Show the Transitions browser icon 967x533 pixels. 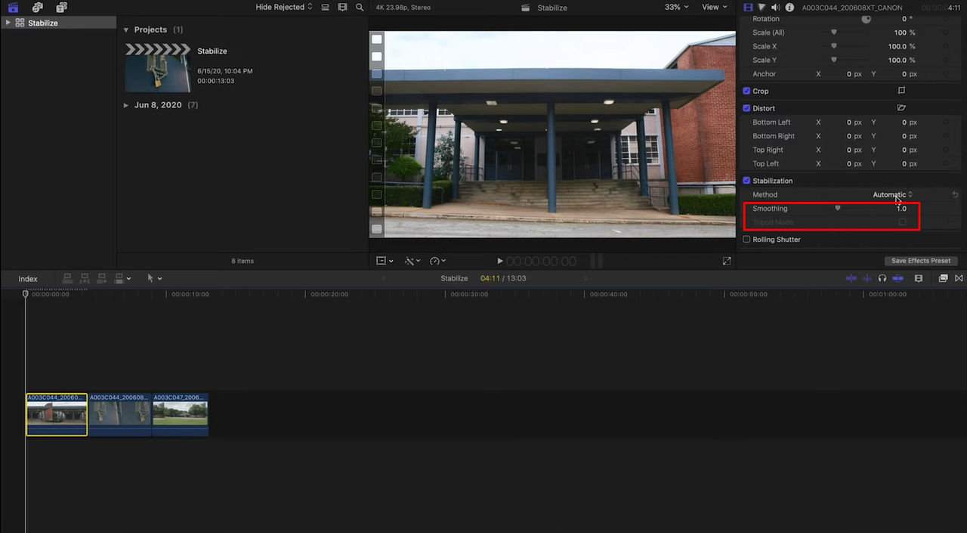coord(959,278)
